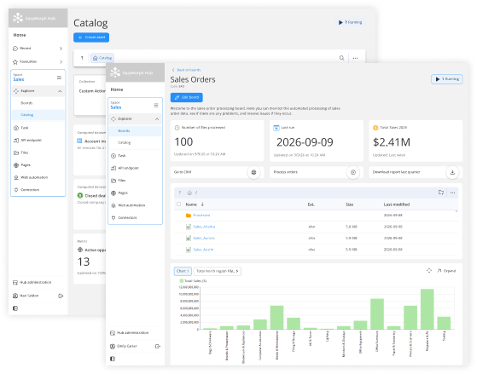This screenshot has width=477, height=374.
Task: Click up arrow in Catalog breadcrumb bar
Action: (82, 58)
